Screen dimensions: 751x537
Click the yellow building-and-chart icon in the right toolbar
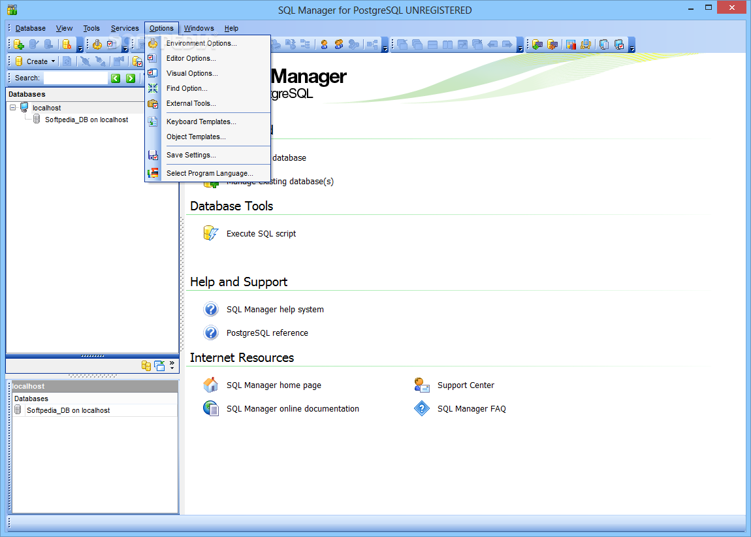(x=585, y=44)
